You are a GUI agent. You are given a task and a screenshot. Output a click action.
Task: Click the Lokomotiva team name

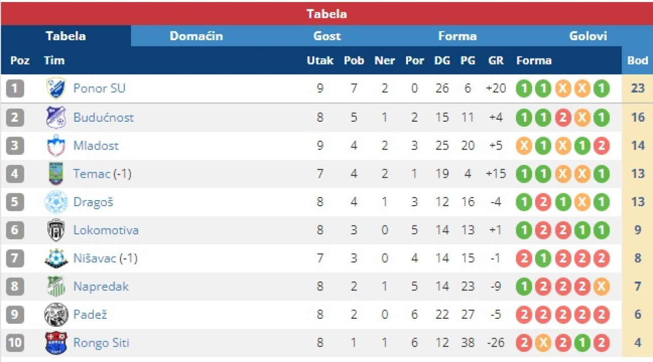pos(106,230)
